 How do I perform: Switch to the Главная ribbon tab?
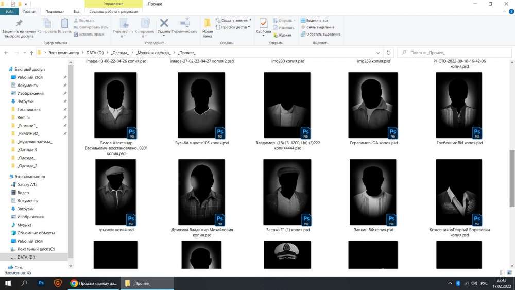click(29, 11)
